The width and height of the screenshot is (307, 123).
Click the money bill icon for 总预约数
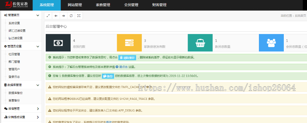pyautogui.click(x=58, y=43)
